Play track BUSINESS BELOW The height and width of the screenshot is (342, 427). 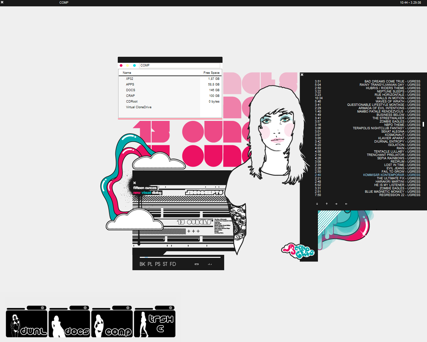(x=398, y=115)
